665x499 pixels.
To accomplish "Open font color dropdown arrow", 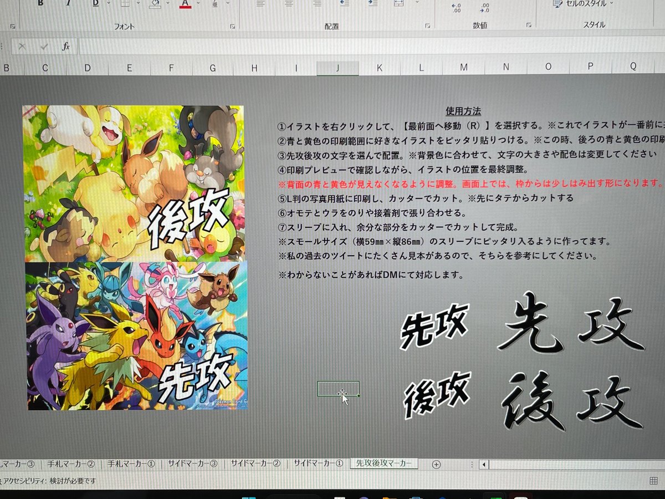I will 198,3.
